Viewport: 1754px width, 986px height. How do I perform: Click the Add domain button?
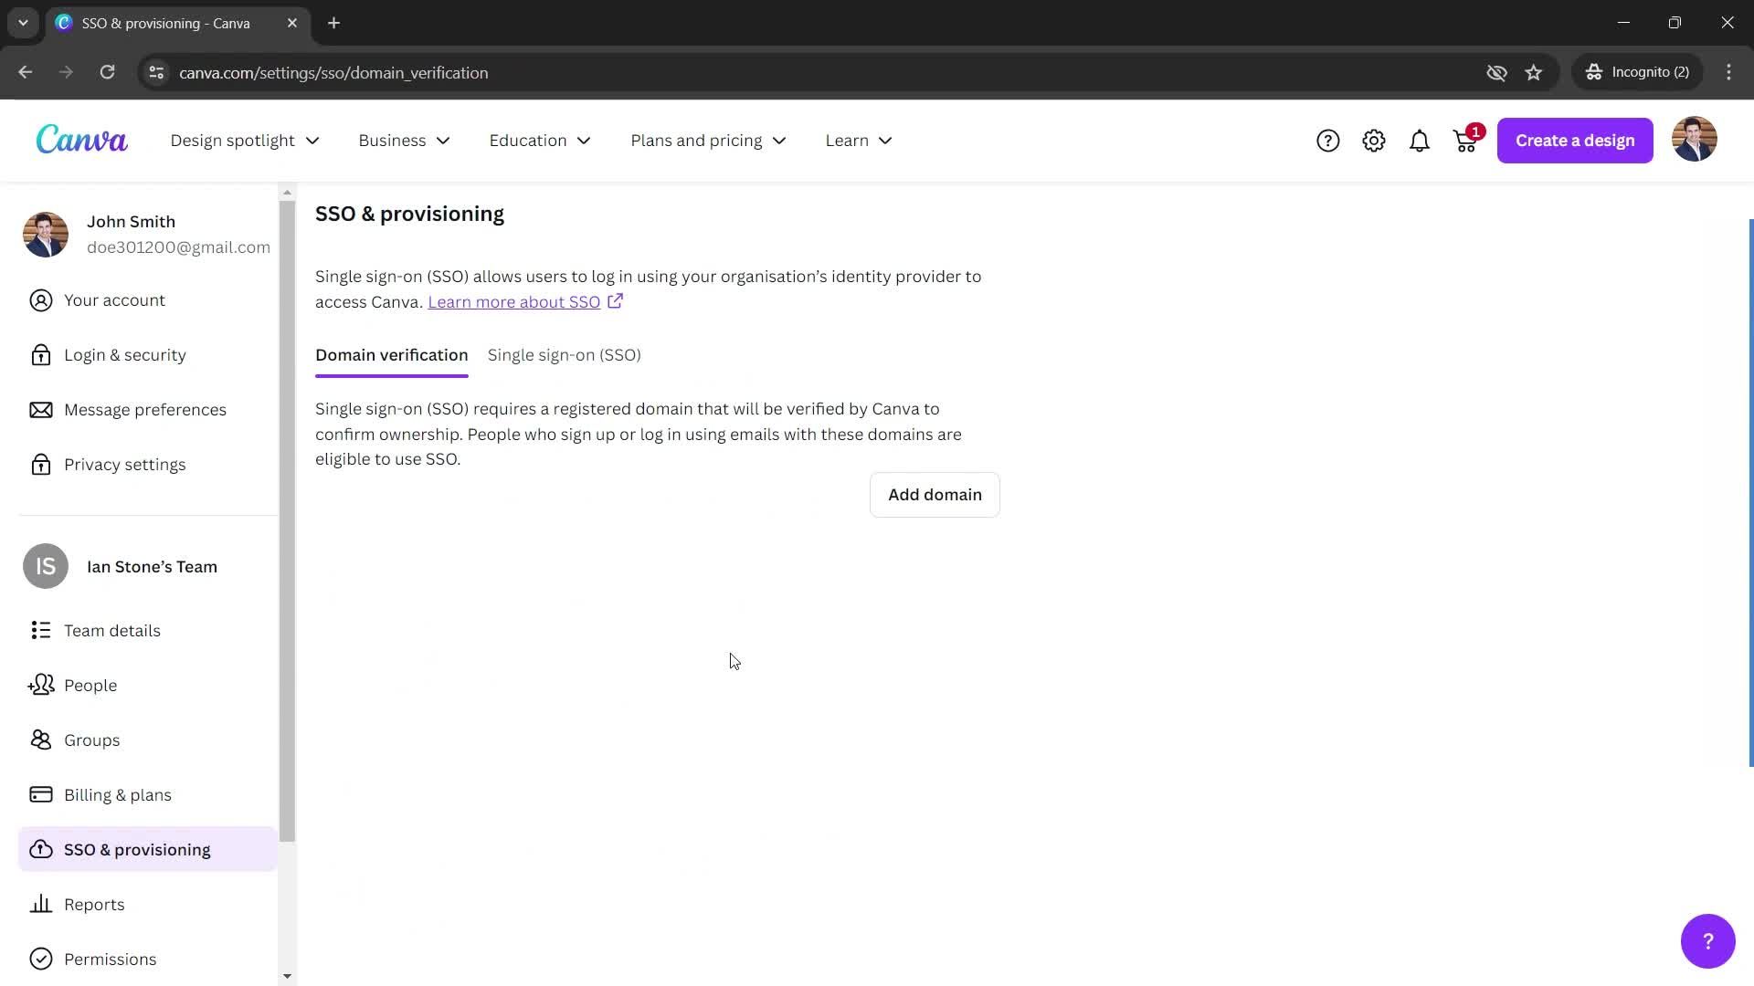[935, 495]
